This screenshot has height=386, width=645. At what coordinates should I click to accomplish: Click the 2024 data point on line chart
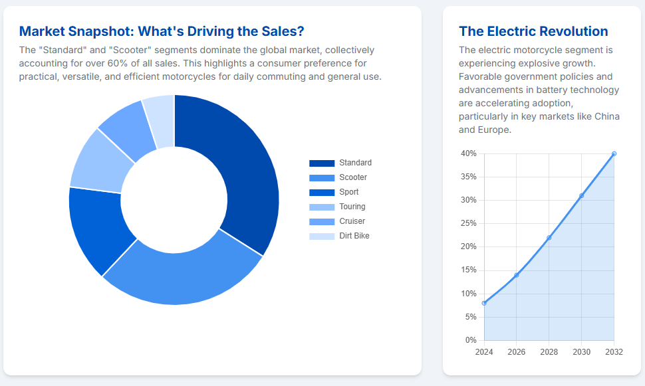(x=484, y=303)
